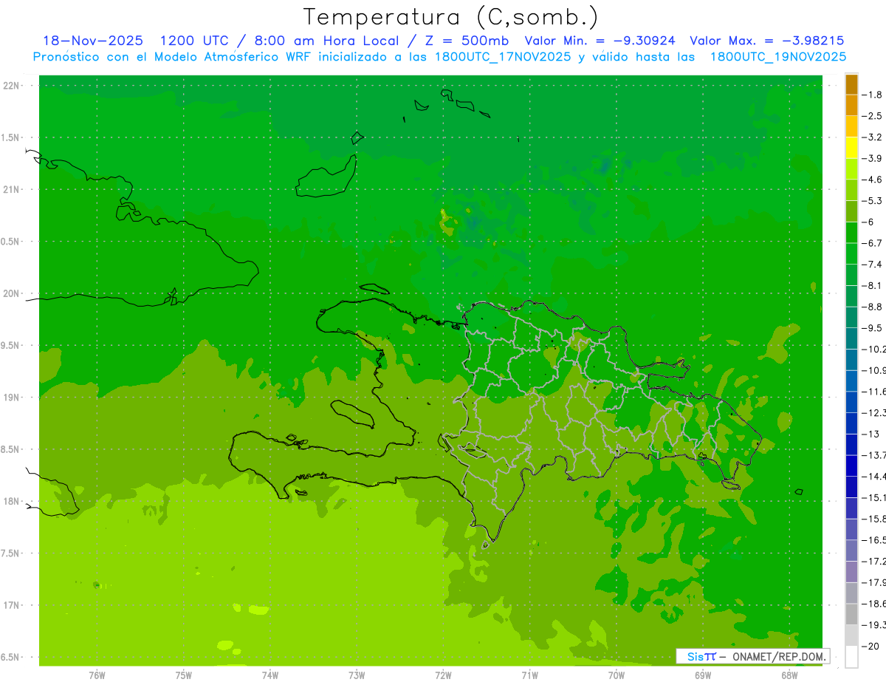The image size is (886, 685).
Task: Pick the amber swatch between -2.5 and -3.2
Action: coord(851,126)
